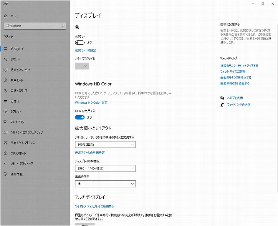Go to 記憶域 settings page
This screenshot has height=226, width=278.
(15, 101)
